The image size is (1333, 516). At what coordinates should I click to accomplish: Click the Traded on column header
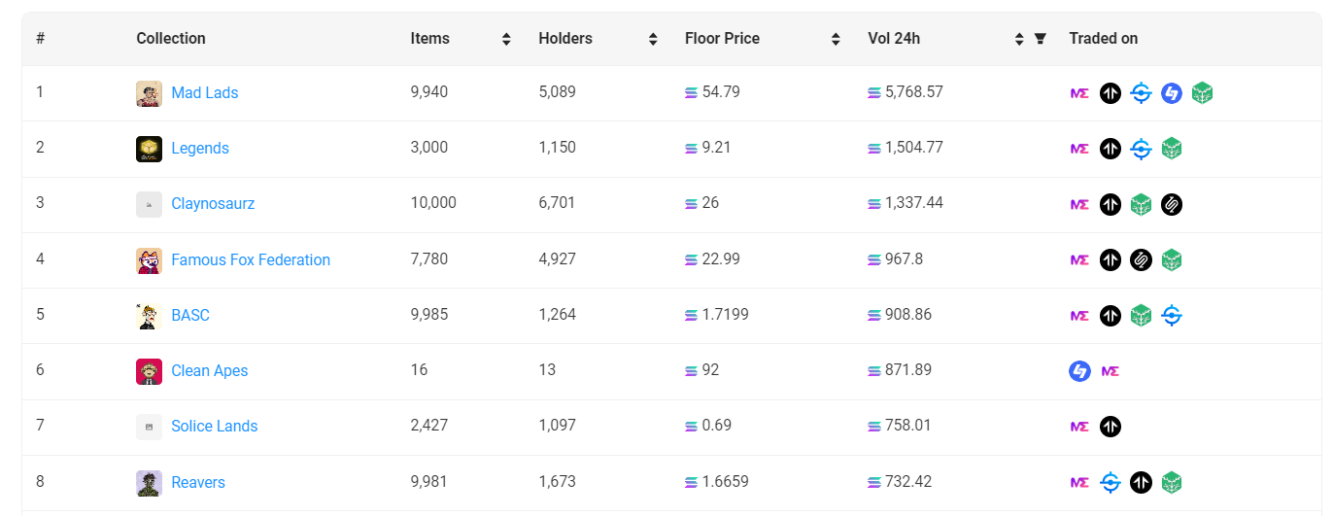1104,38
